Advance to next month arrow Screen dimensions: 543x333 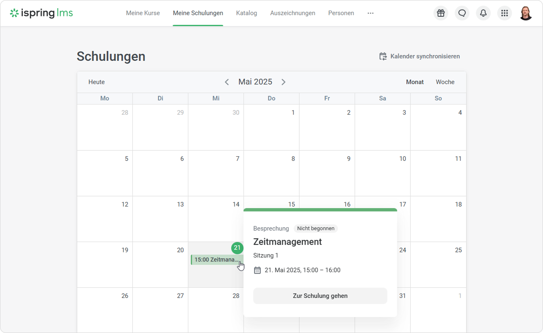[x=283, y=82]
